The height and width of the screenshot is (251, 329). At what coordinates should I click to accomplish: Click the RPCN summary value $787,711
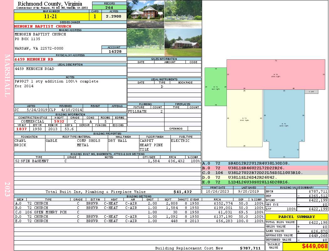pyautogui.click(x=318, y=191)
